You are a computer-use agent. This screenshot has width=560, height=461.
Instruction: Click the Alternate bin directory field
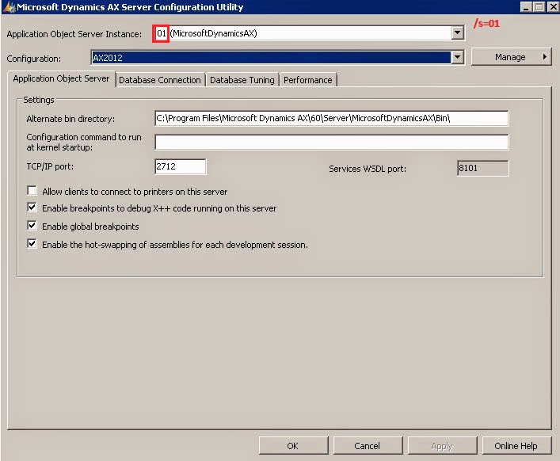point(331,118)
